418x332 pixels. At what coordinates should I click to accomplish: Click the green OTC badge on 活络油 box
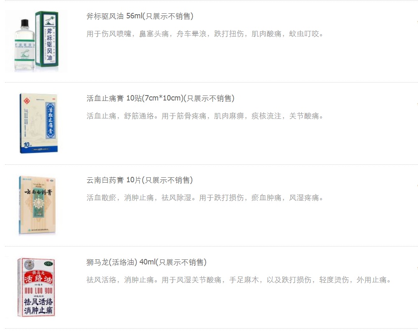coord(48,264)
